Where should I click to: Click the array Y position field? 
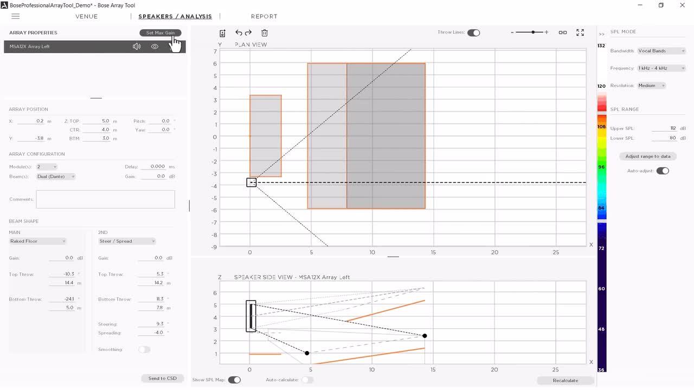click(x=31, y=139)
